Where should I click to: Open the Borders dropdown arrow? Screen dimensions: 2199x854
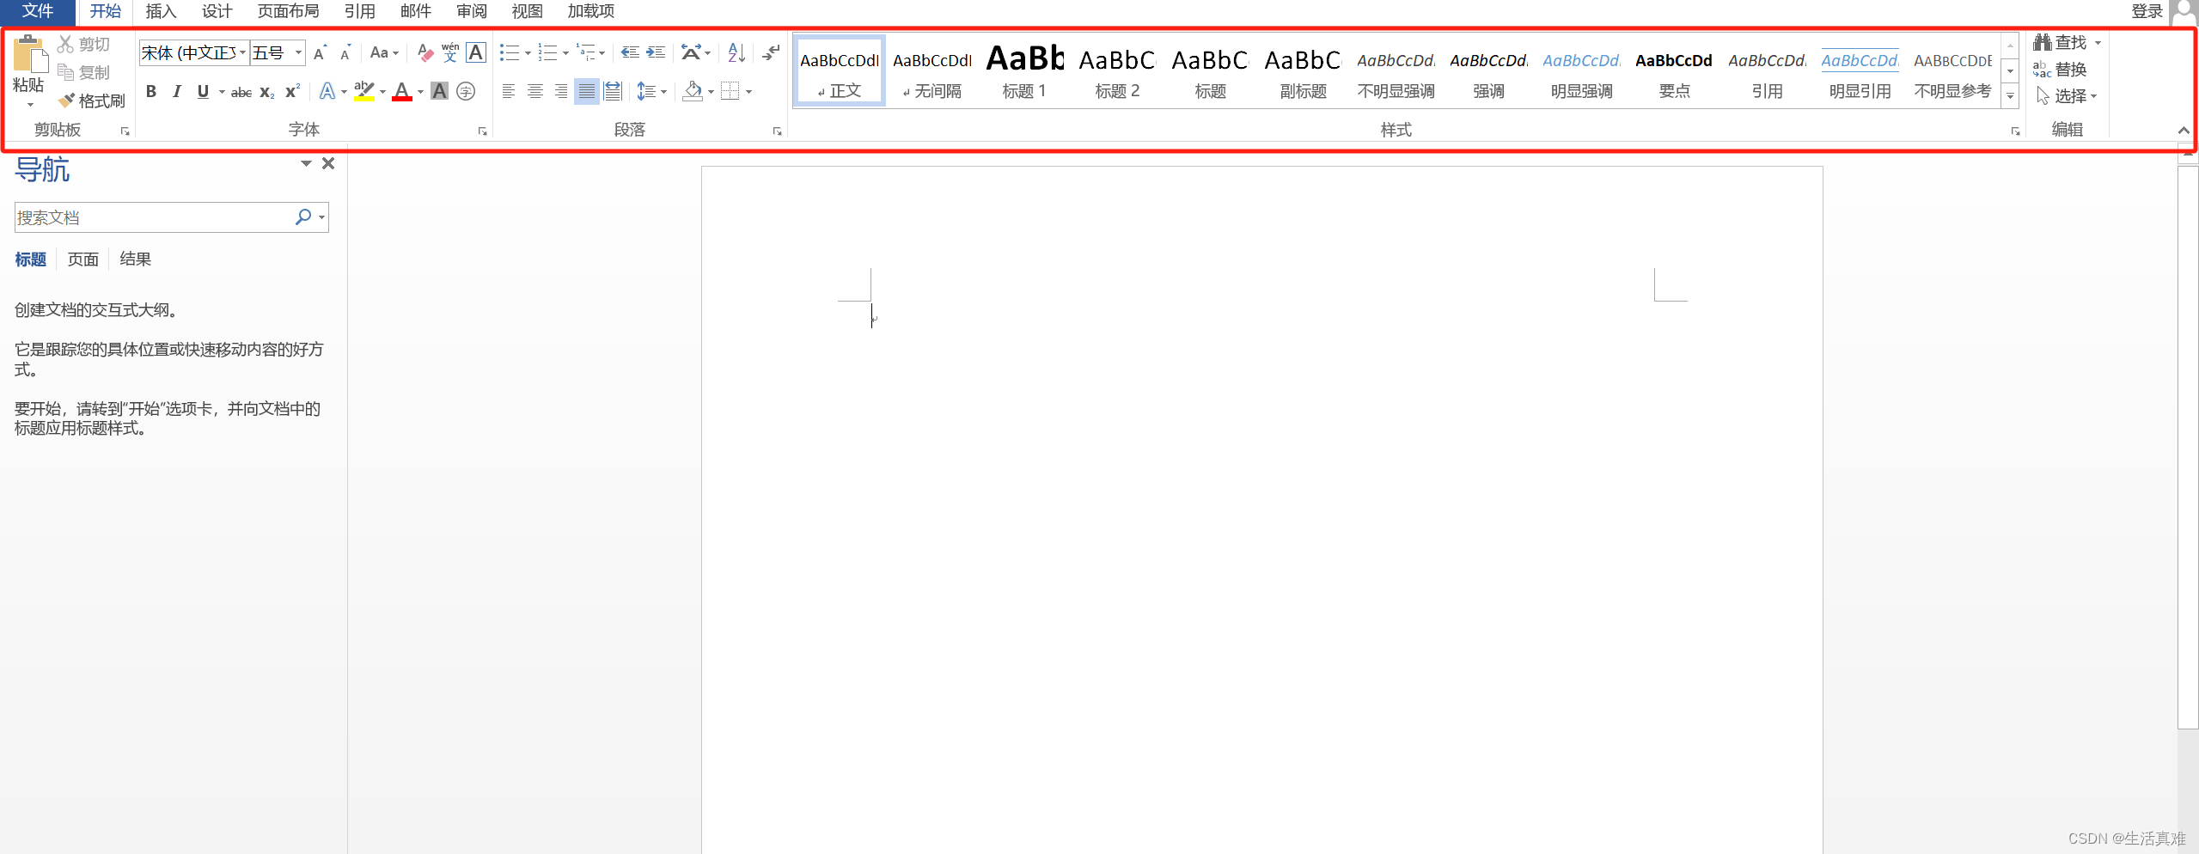point(749,92)
